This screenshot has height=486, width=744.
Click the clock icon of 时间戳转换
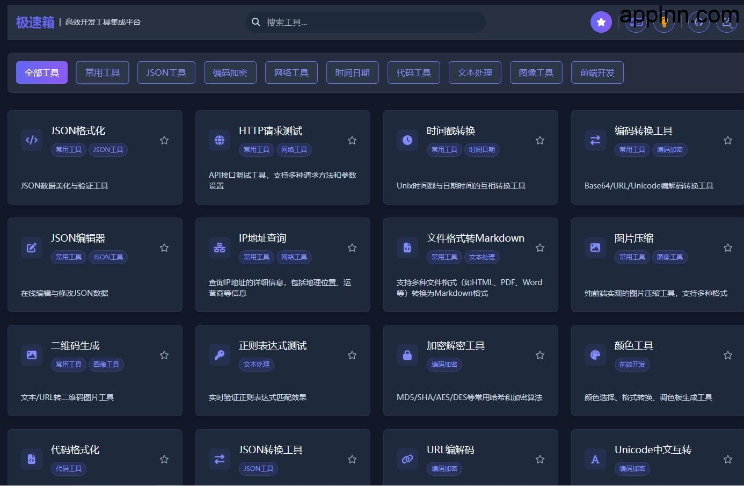[x=407, y=140]
